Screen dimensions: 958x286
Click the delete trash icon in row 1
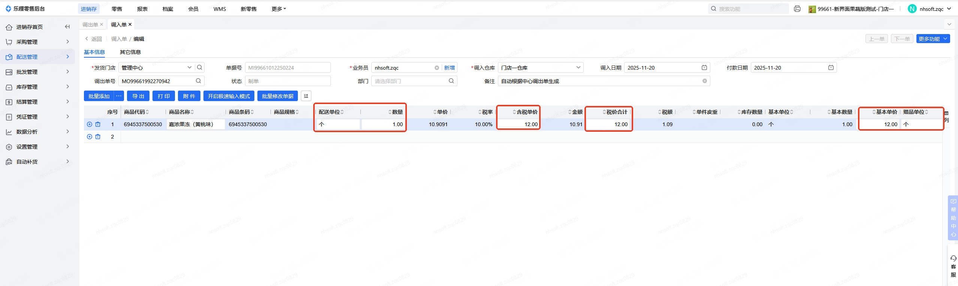[98, 124]
